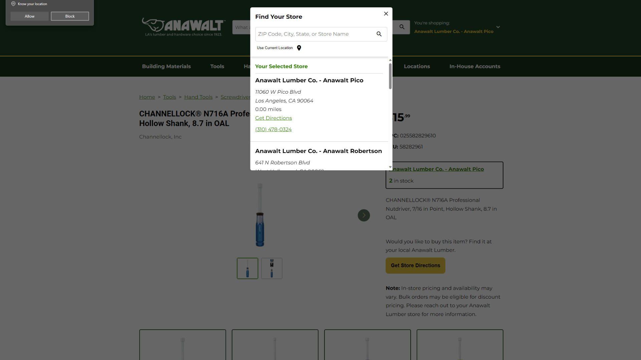The height and width of the screenshot is (360, 641).
Task: Click the location pin icon
Action: point(299,47)
